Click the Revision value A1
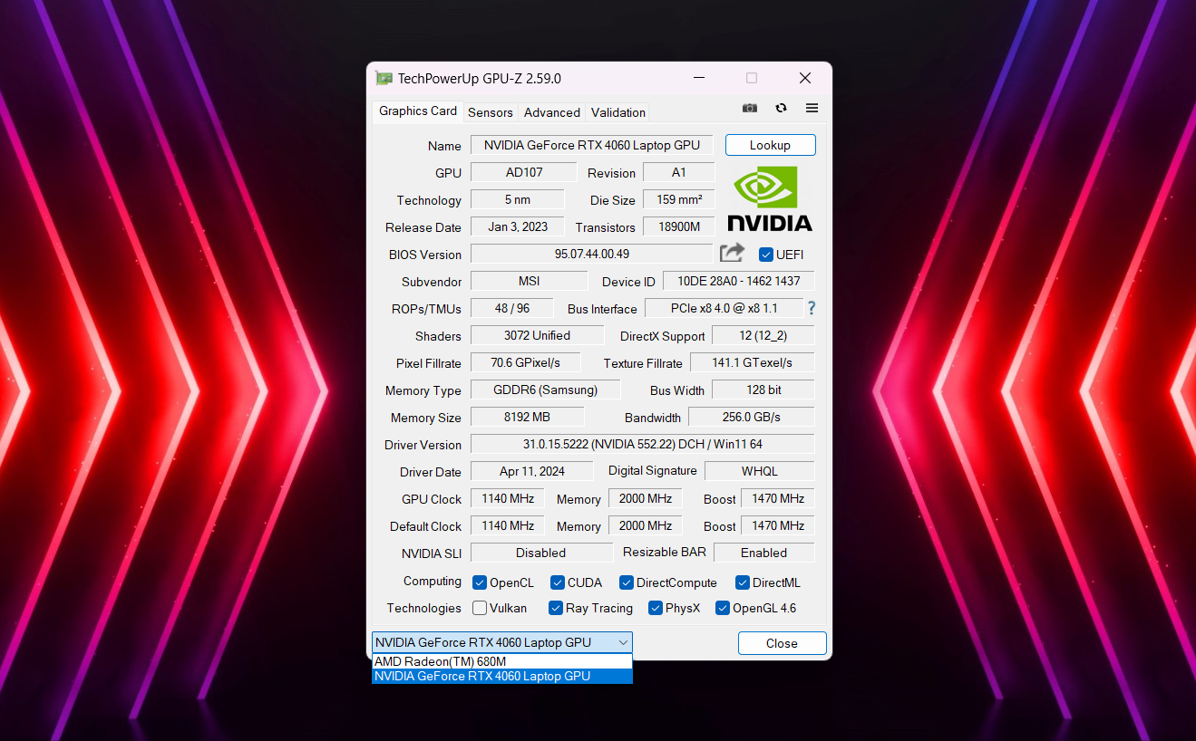1196x741 pixels. [679, 172]
